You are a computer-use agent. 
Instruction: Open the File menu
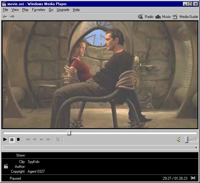pos(5,10)
